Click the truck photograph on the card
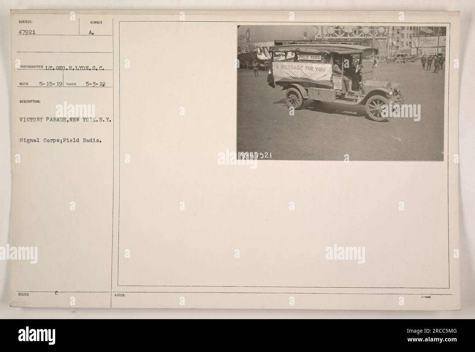This screenshot has width=475, height=352. pyautogui.click(x=341, y=93)
